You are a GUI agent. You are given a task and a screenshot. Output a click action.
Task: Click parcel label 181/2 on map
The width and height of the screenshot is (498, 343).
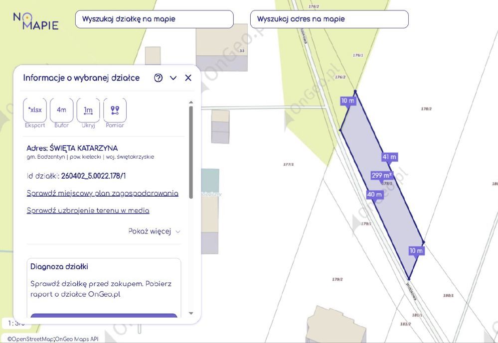[406, 324]
